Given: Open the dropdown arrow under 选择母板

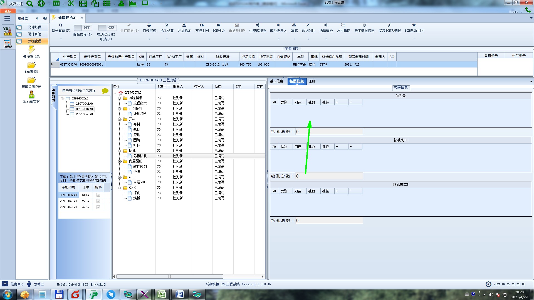Looking at the screenshot, I should [x=326, y=39].
